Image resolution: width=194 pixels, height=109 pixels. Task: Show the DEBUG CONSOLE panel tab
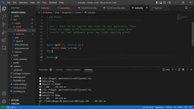click(x=73, y=70)
